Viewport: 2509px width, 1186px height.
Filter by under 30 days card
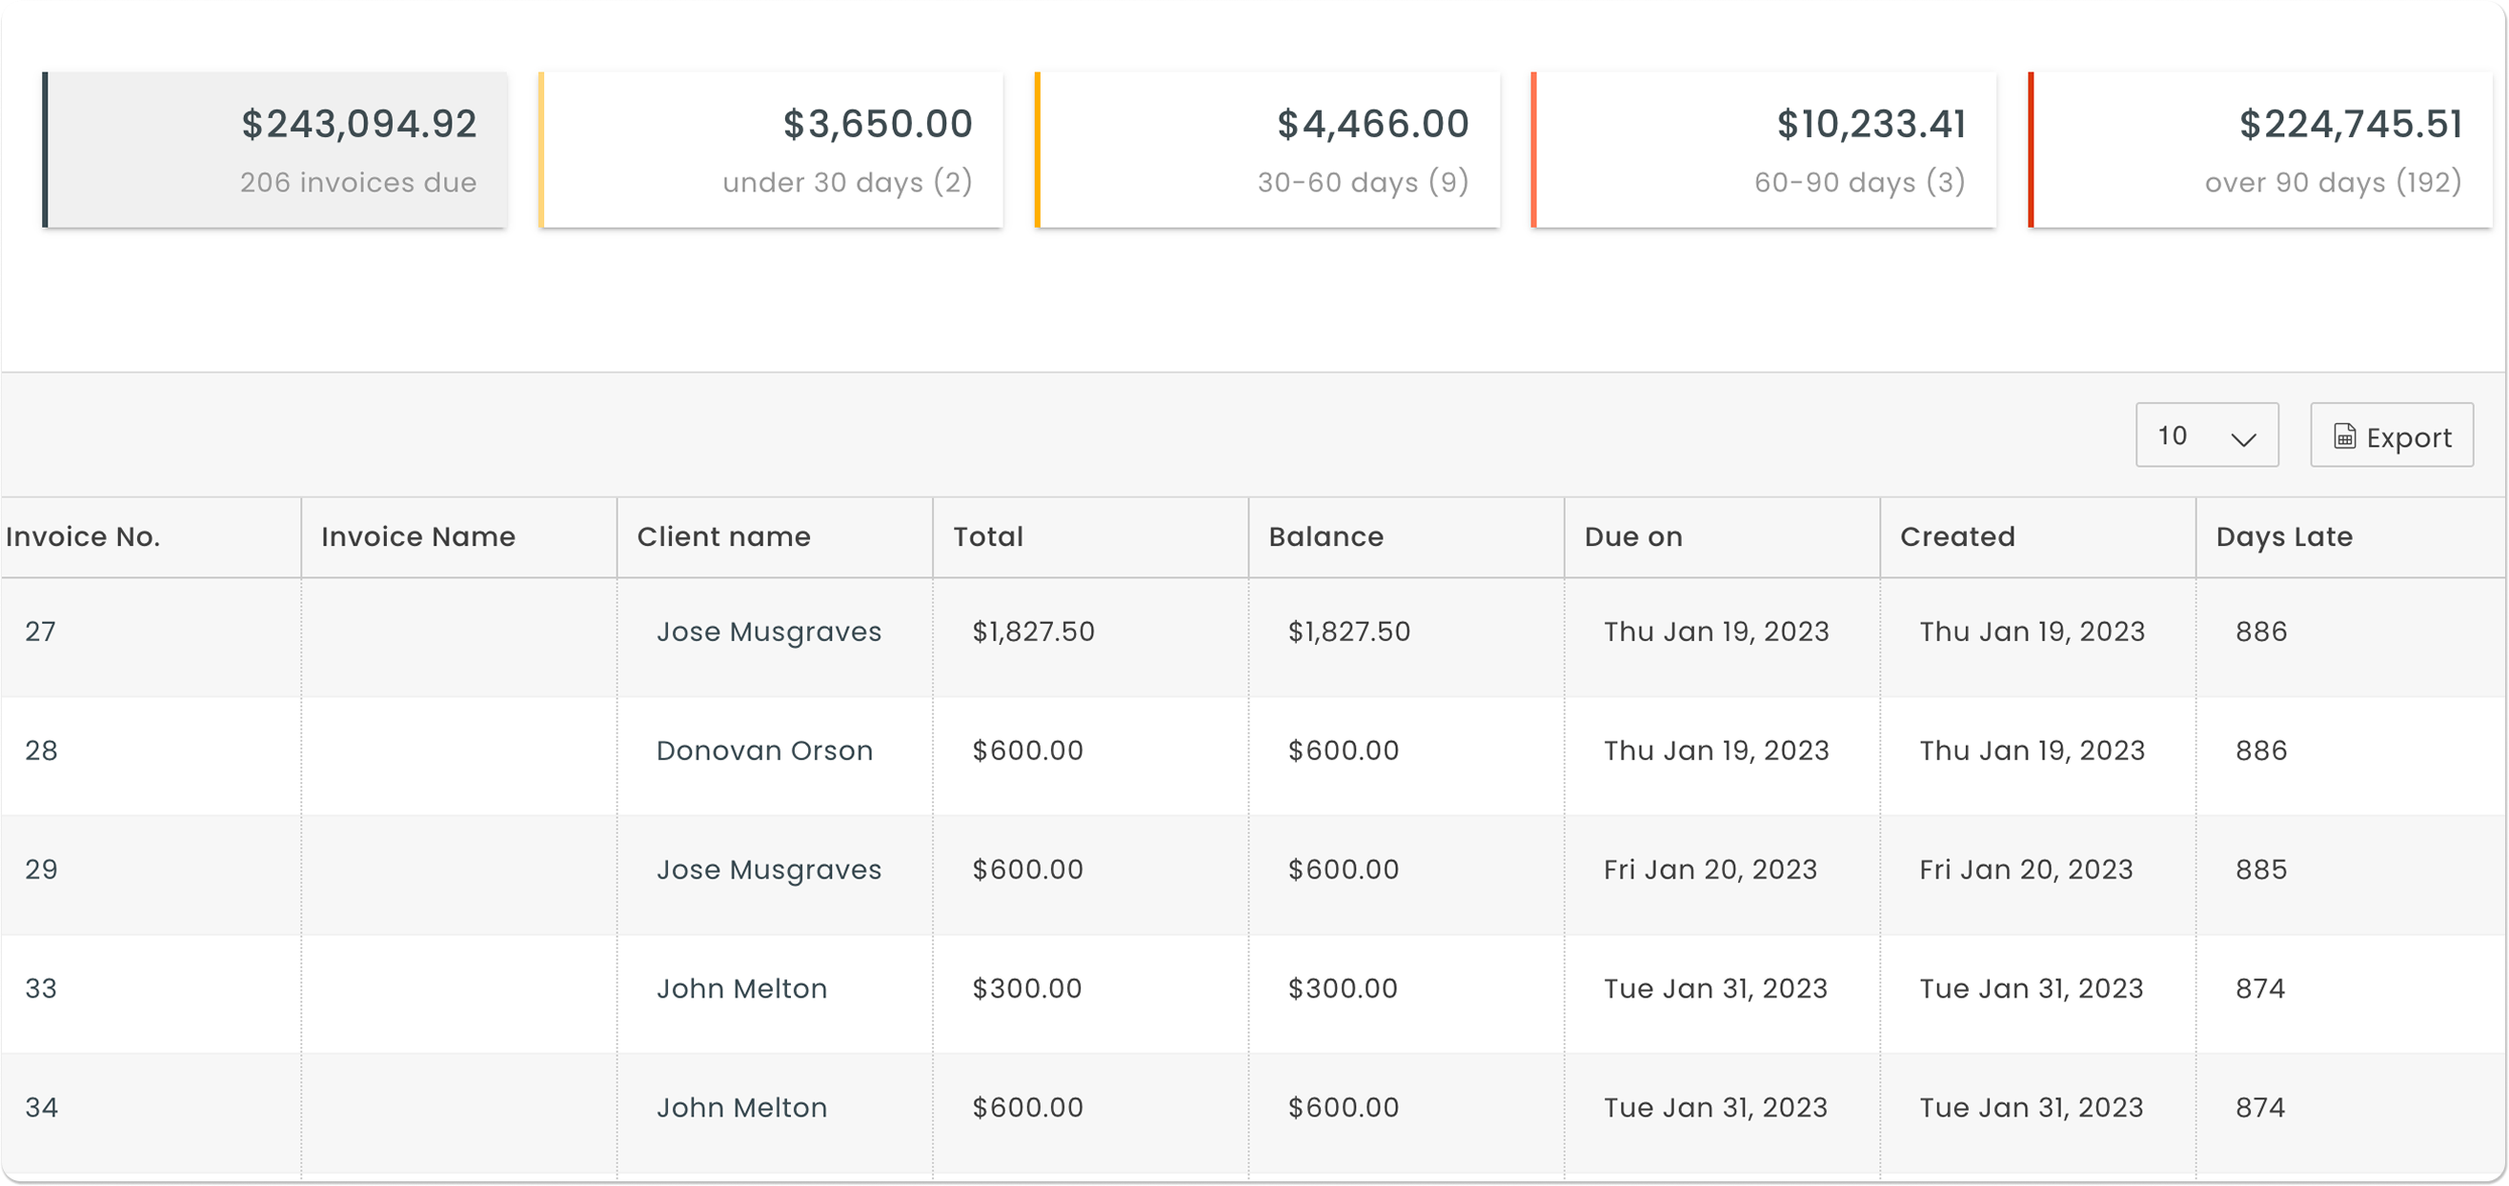coord(772,150)
